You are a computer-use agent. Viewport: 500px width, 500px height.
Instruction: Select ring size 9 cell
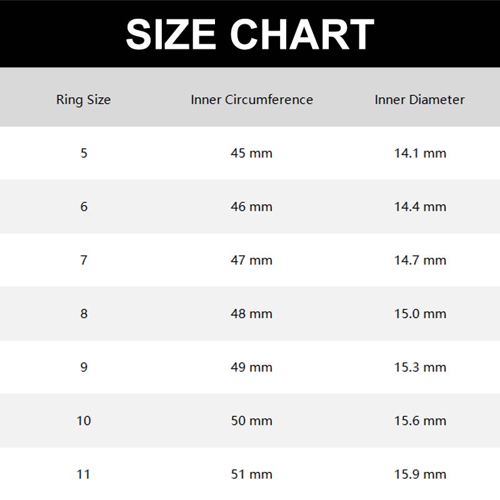coord(84,367)
